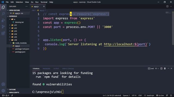Kill the terminal with trash icon
This screenshot has height=97, width=174.
click(165, 68)
